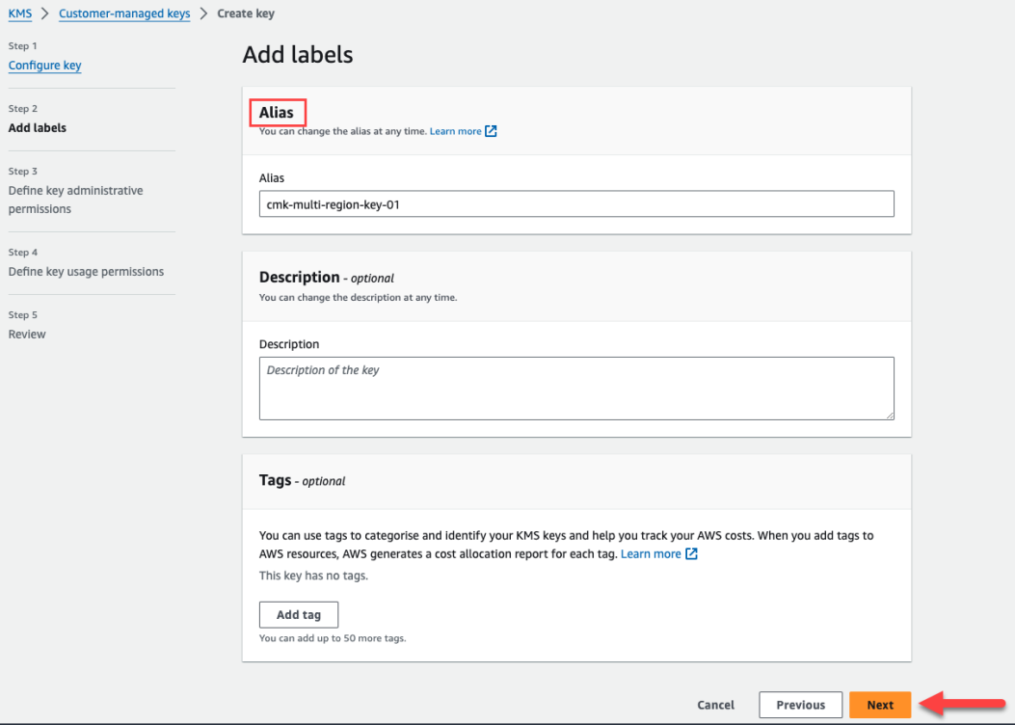Go back with Previous button
The height and width of the screenshot is (725, 1015).
(800, 705)
